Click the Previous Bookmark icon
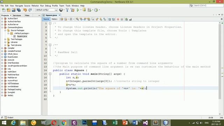This screenshot has width=224, height=126. 97,19
